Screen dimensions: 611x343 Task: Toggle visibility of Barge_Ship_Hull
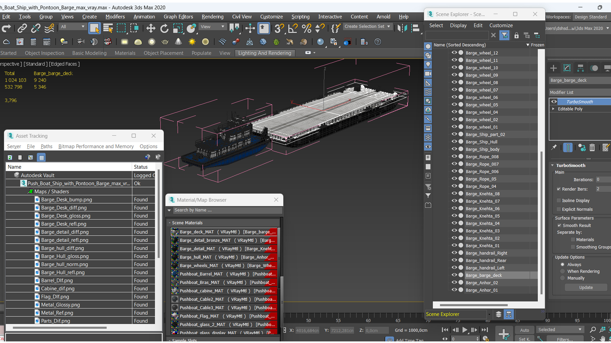point(454,142)
